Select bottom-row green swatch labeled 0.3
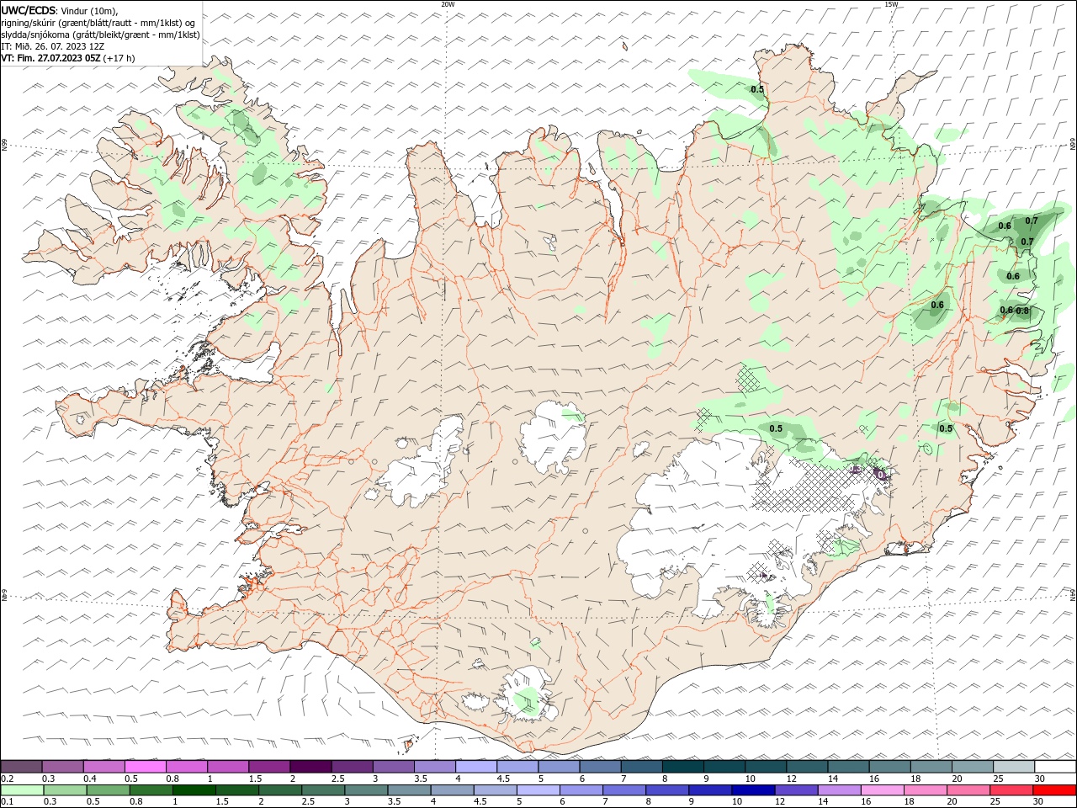 pos(66,790)
